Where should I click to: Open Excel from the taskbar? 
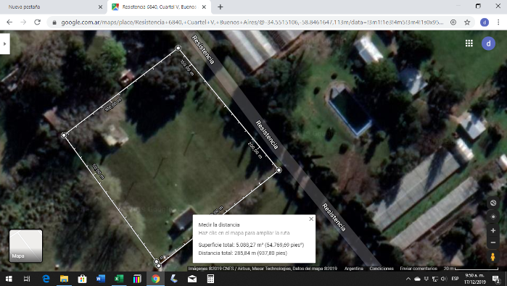[119, 279]
